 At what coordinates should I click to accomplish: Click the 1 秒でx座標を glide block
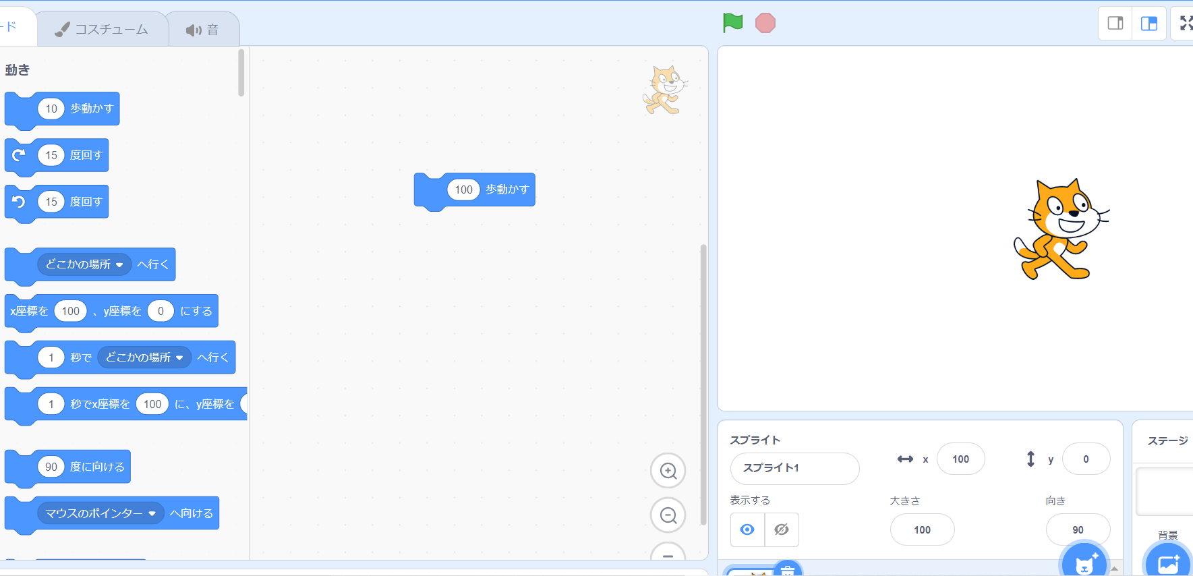click(x=126, y=405)
